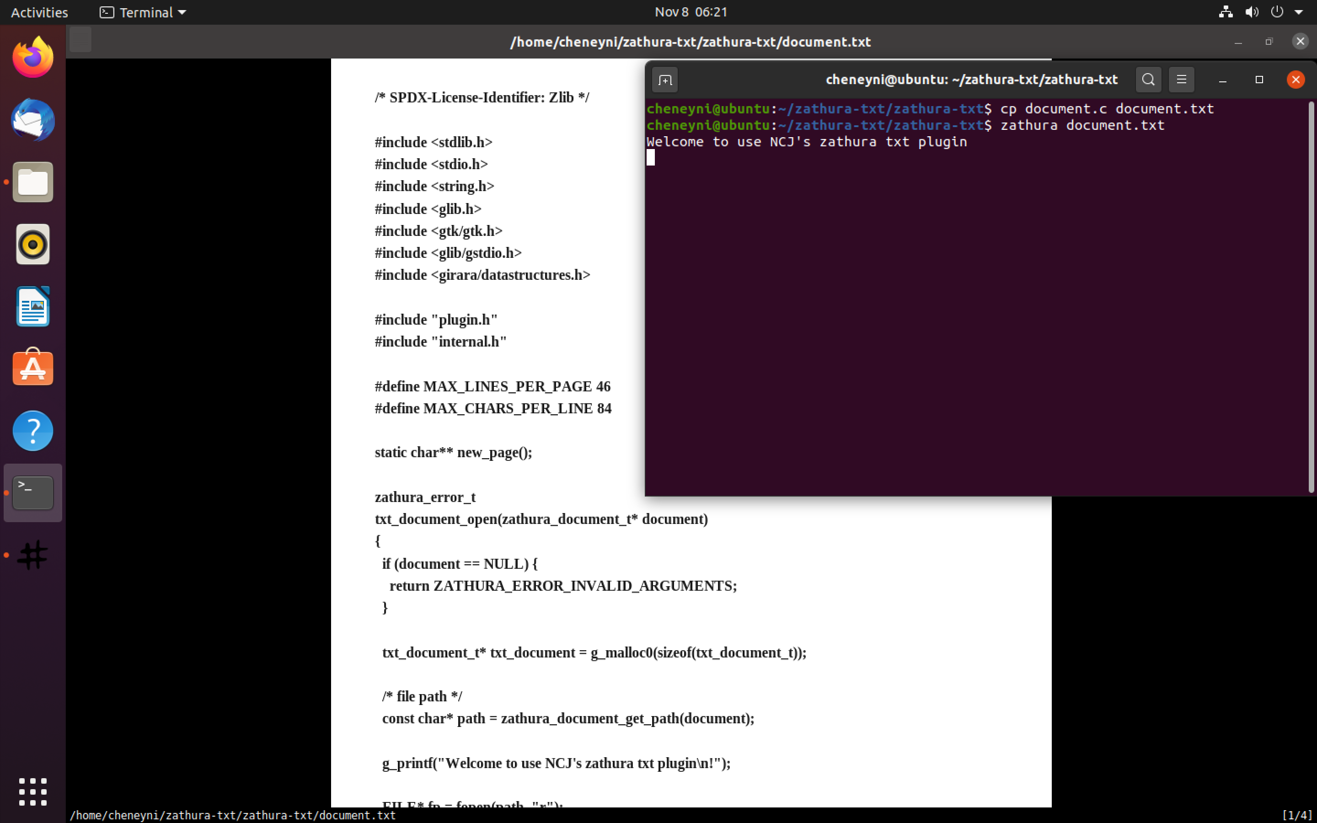Open a new terminal tab
This screenshot has width=1317, height=823.
coord(664,80)
